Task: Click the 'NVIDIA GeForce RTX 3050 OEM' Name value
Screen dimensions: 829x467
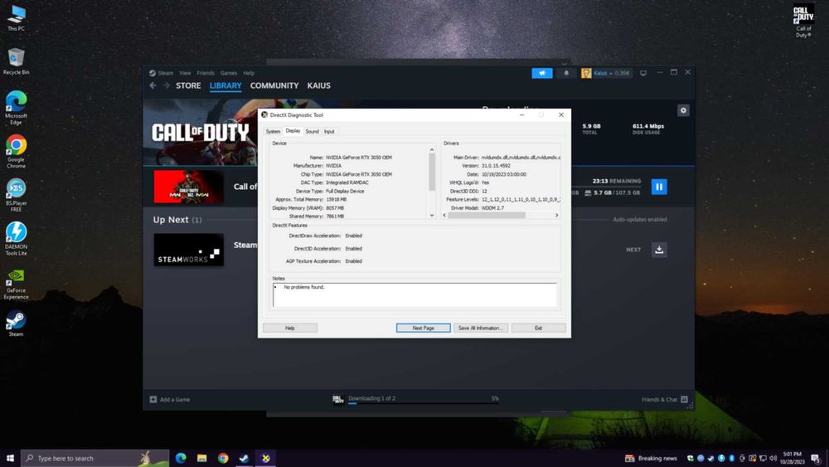Action: [x=358, y=158]
